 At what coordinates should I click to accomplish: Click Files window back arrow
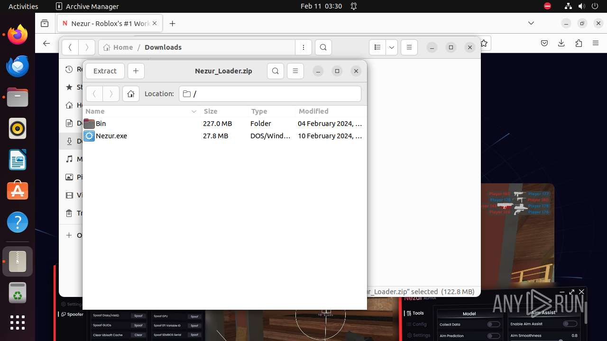(70, 47)
